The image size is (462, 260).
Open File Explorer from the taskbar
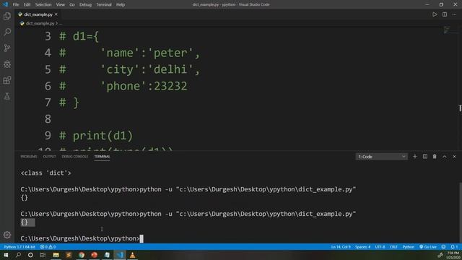tap(56, 255)
